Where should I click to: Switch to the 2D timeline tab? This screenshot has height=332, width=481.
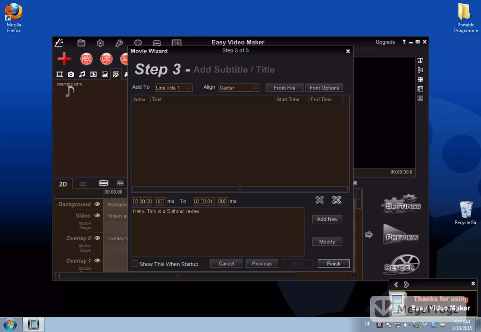point(63,184)
